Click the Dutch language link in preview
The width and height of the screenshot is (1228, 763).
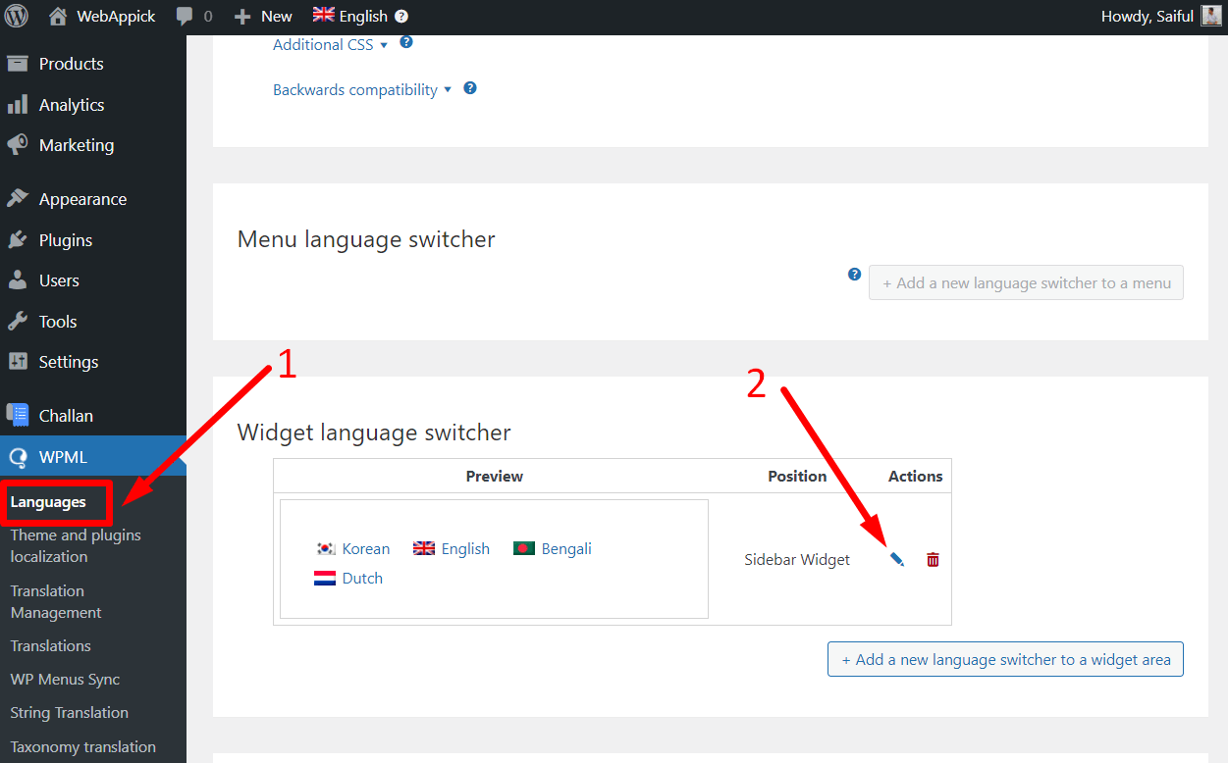pyautogui.click(x=362, y=579)
